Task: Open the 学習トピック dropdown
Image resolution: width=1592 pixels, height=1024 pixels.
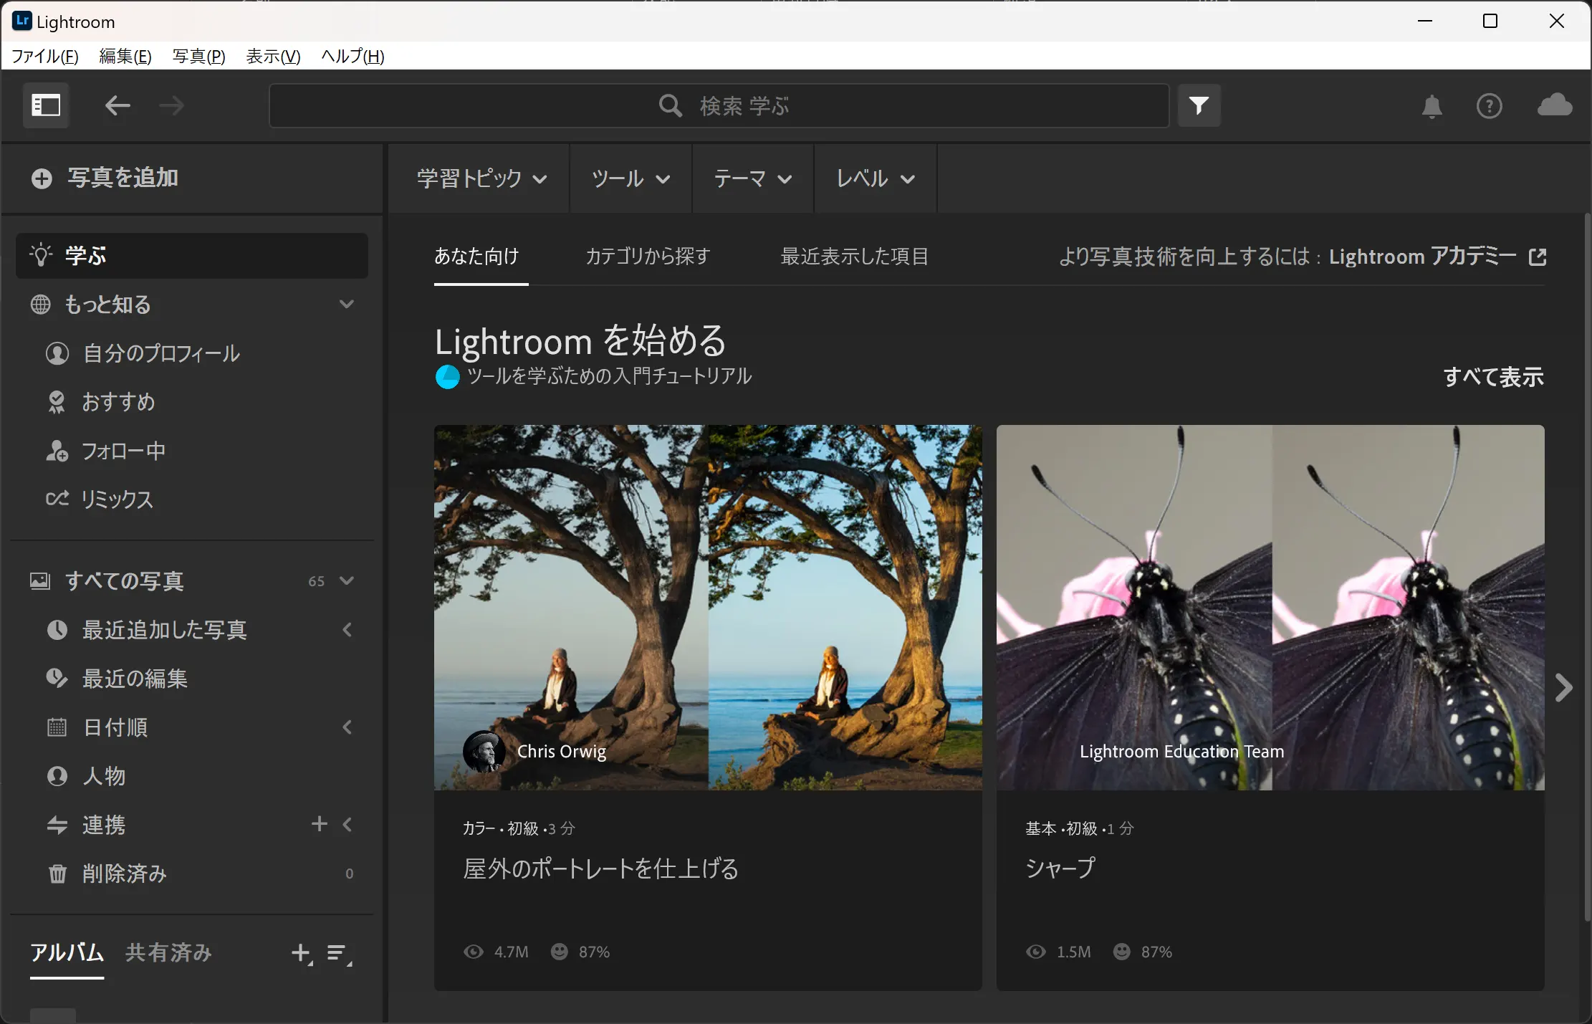Action: pos(482,178)
